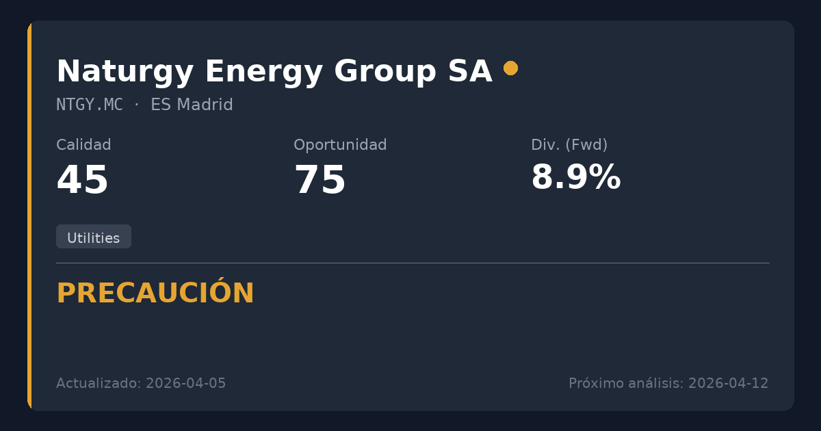Viewport: 821px width, 431px height.
Task: Select the Calidad score 45
Action: 83,181
